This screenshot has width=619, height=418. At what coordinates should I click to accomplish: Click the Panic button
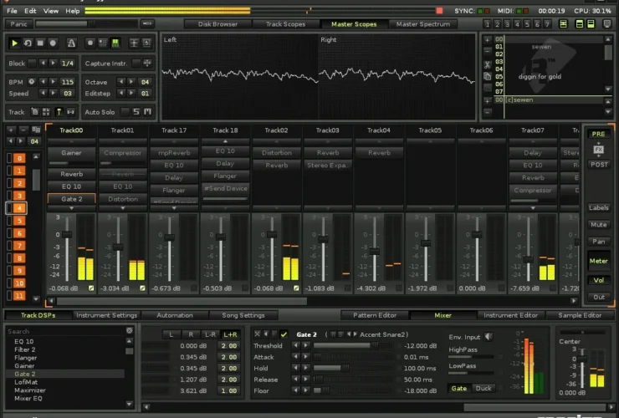[18, 24]
